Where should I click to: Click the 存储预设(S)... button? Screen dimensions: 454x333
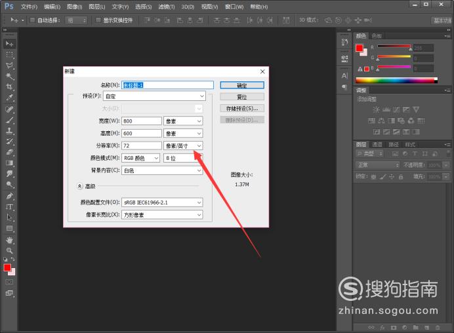[x=242, y=109]
